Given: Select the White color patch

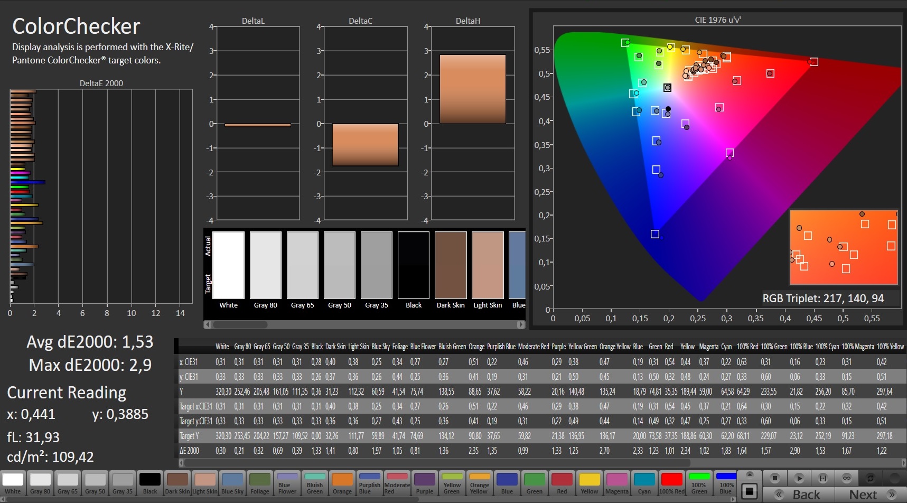Looking at the screenshot, I should point(13,483).
